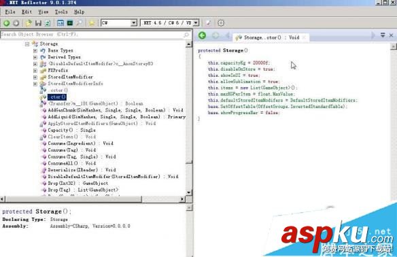The image size is (397, 257).
Task: Click the gray Forward navigation toolbar icon
Action: (x=16, y=23)
